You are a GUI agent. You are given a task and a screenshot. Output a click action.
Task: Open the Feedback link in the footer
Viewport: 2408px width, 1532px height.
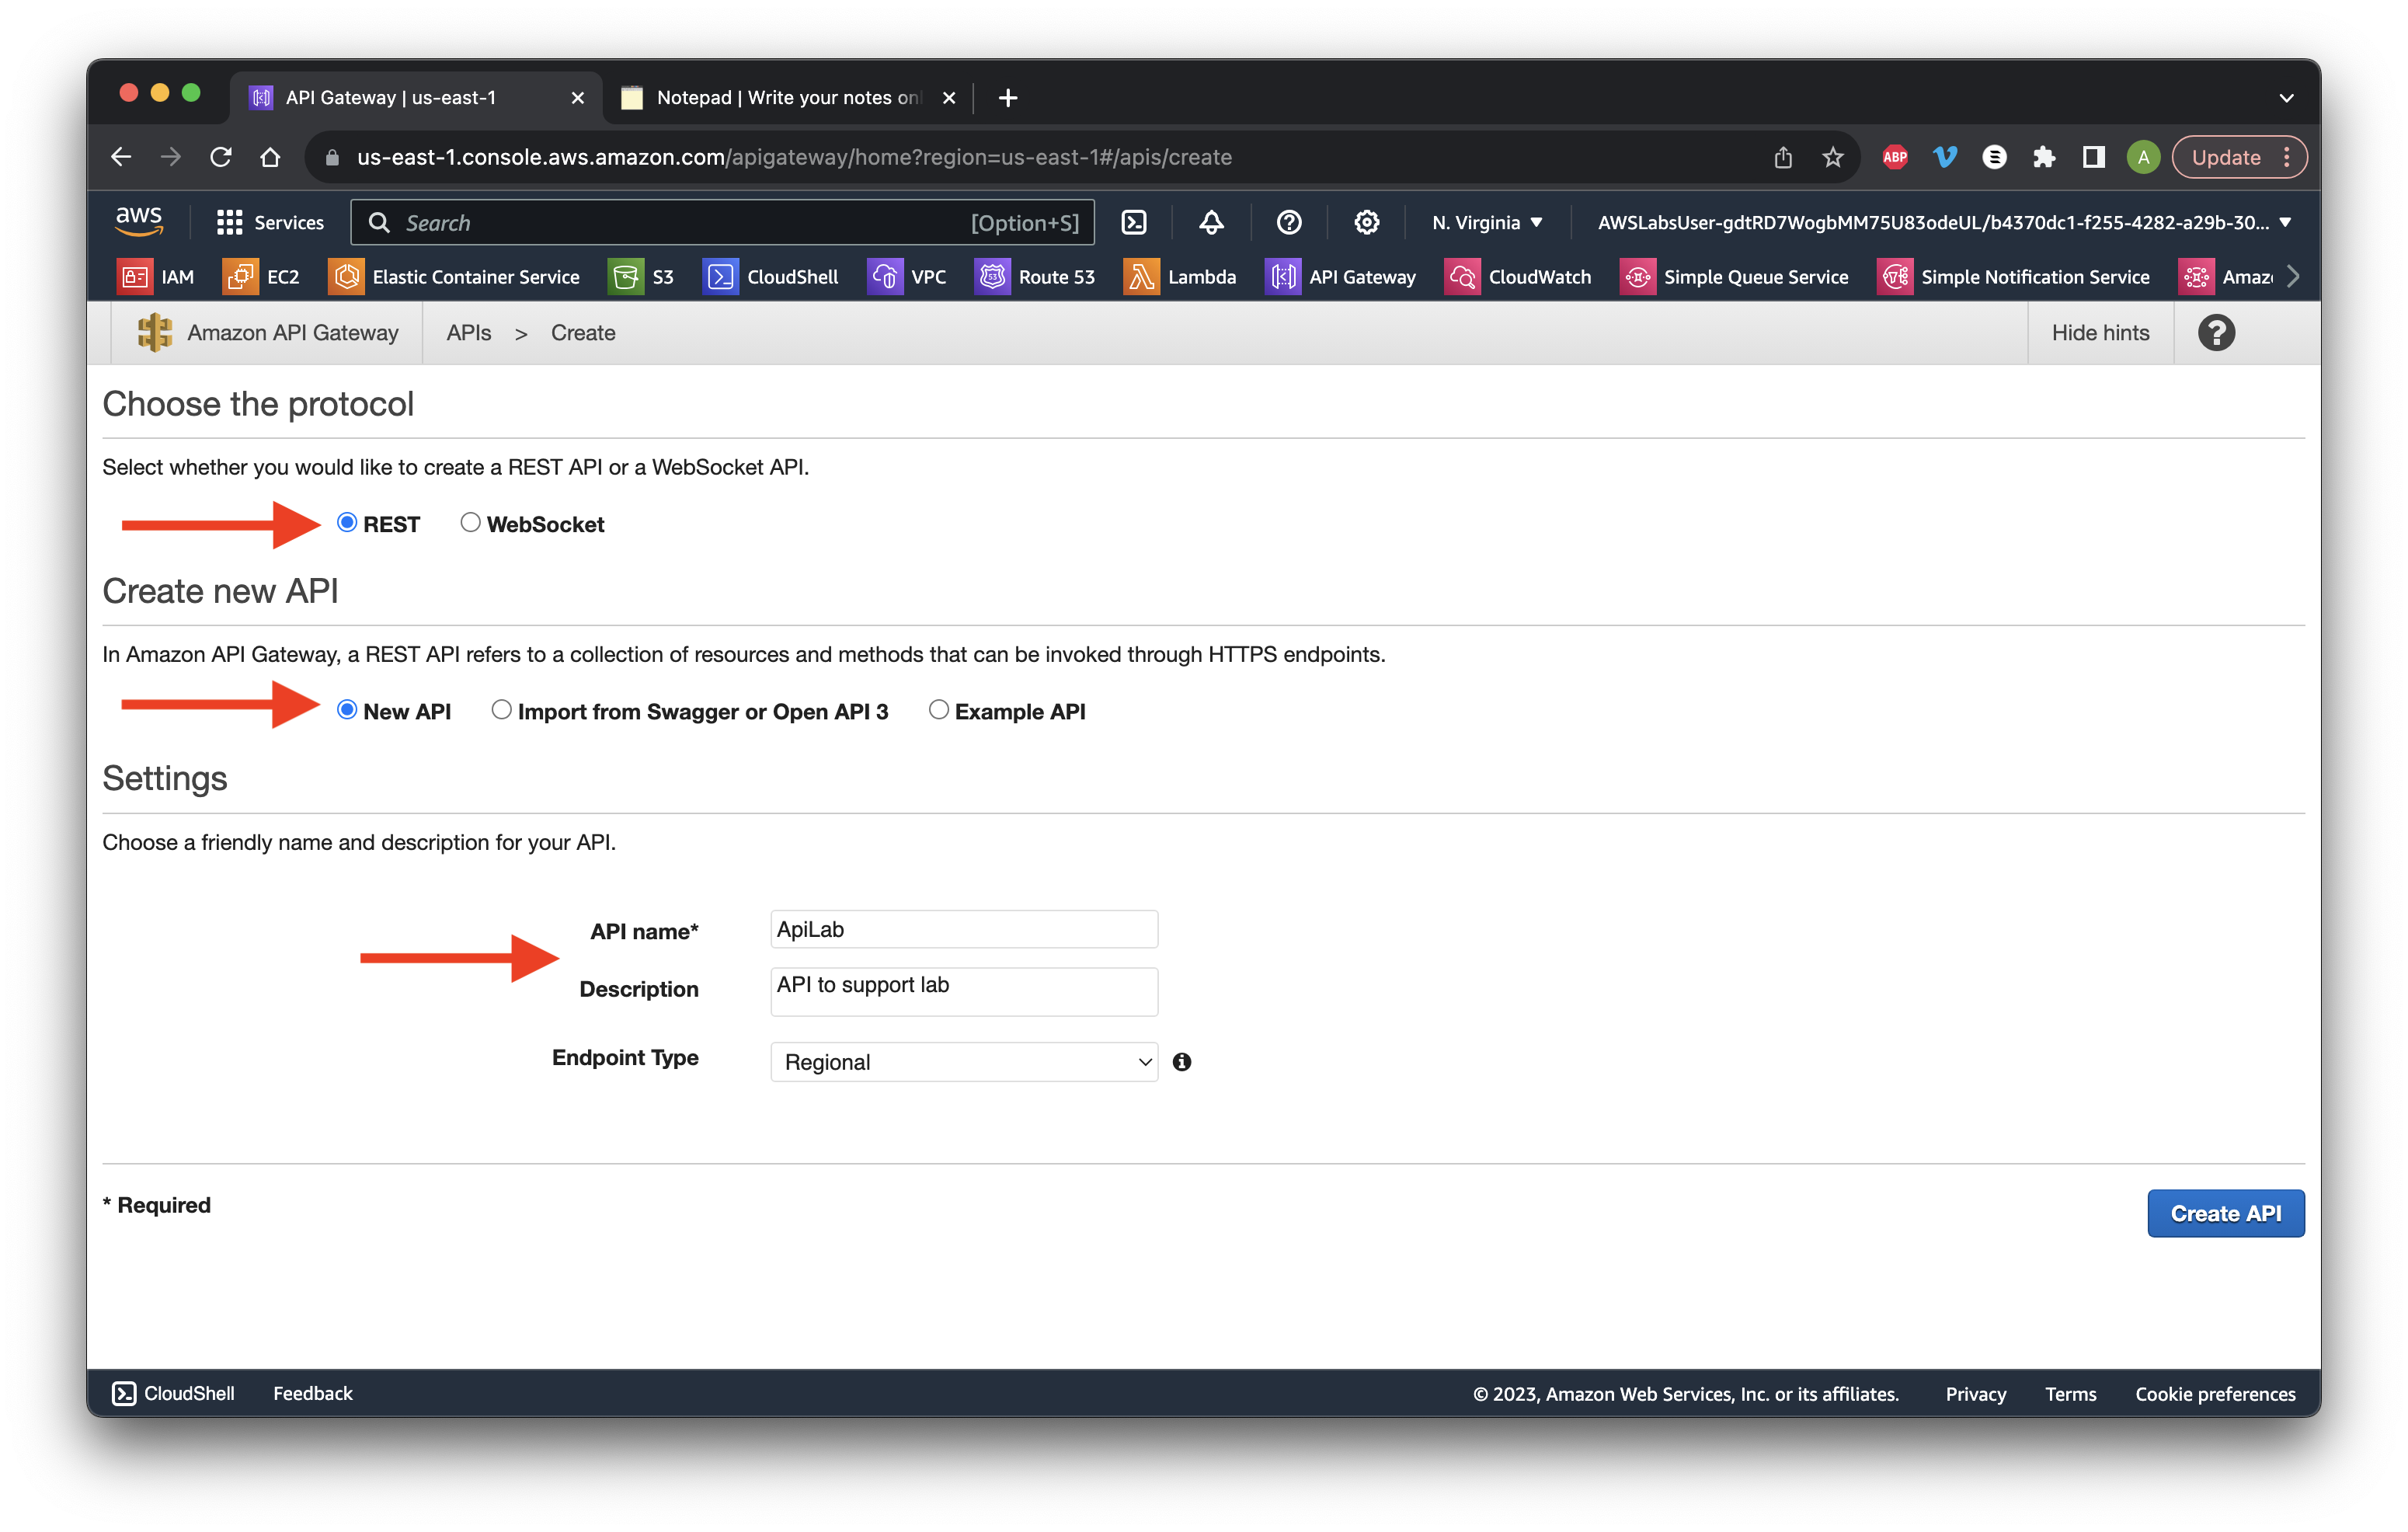click(313, 1393)
